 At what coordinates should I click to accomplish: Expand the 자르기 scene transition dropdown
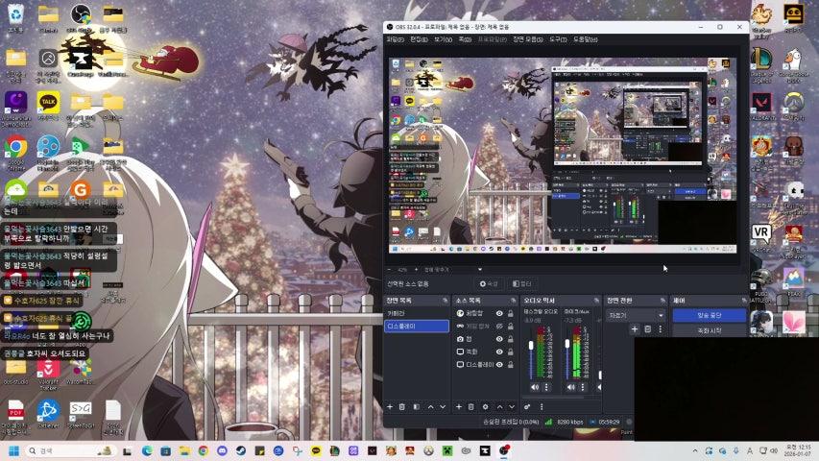click(636, 315)
